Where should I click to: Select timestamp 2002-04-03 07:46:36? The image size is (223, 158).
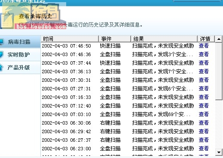[66, 54]
